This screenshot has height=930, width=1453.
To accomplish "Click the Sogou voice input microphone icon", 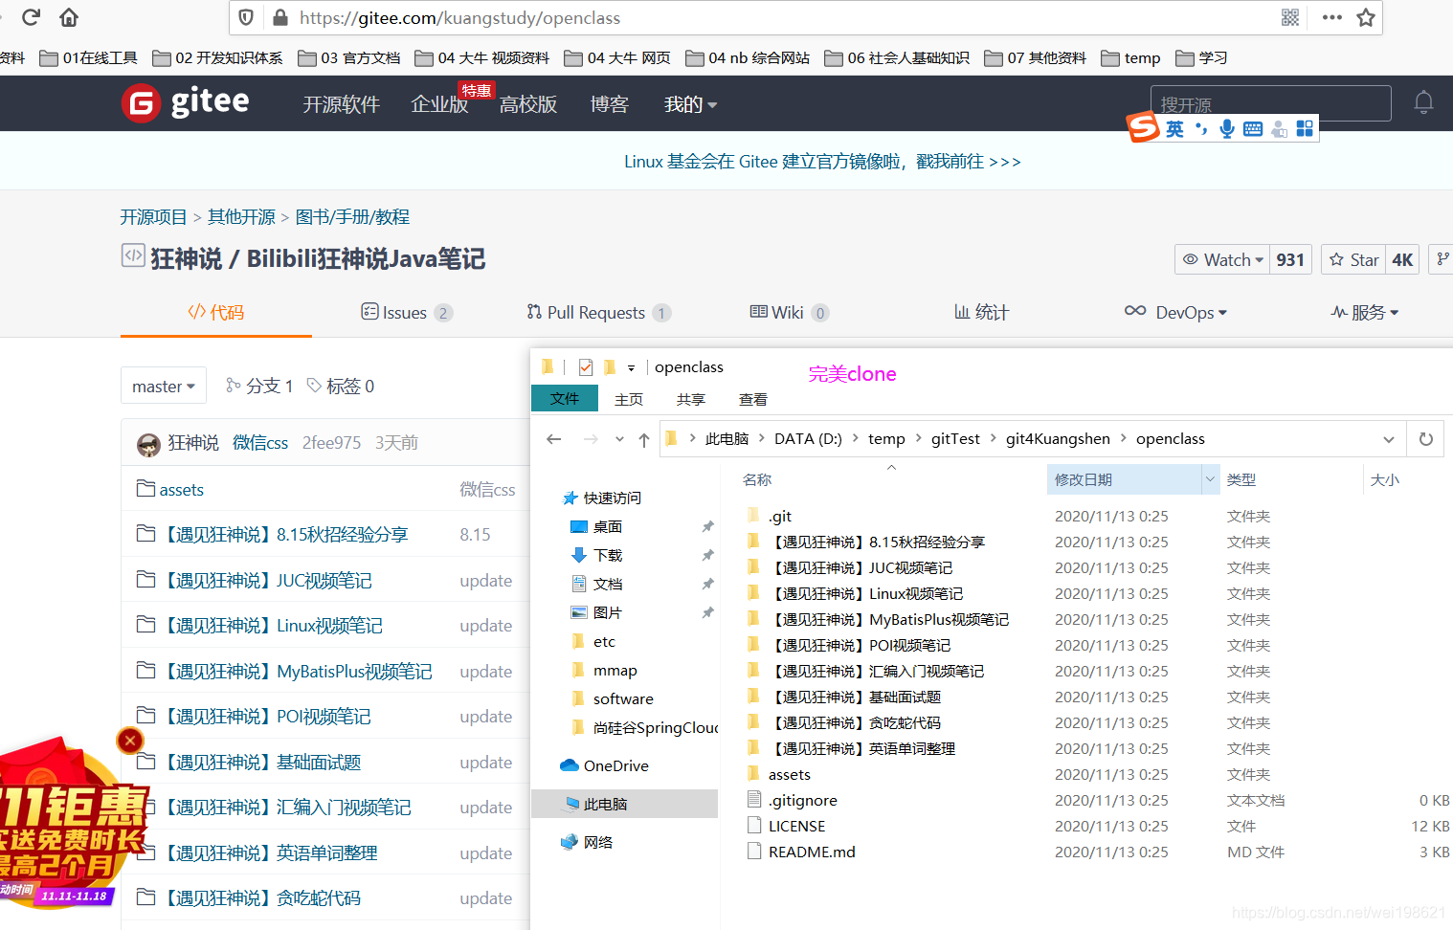I will (x=1227, y=128).
